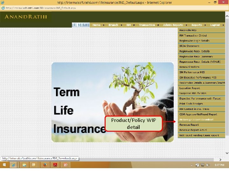229x171 pixels.
Task: Click the Life Insurance logo badge
Action: pos(81,25)
